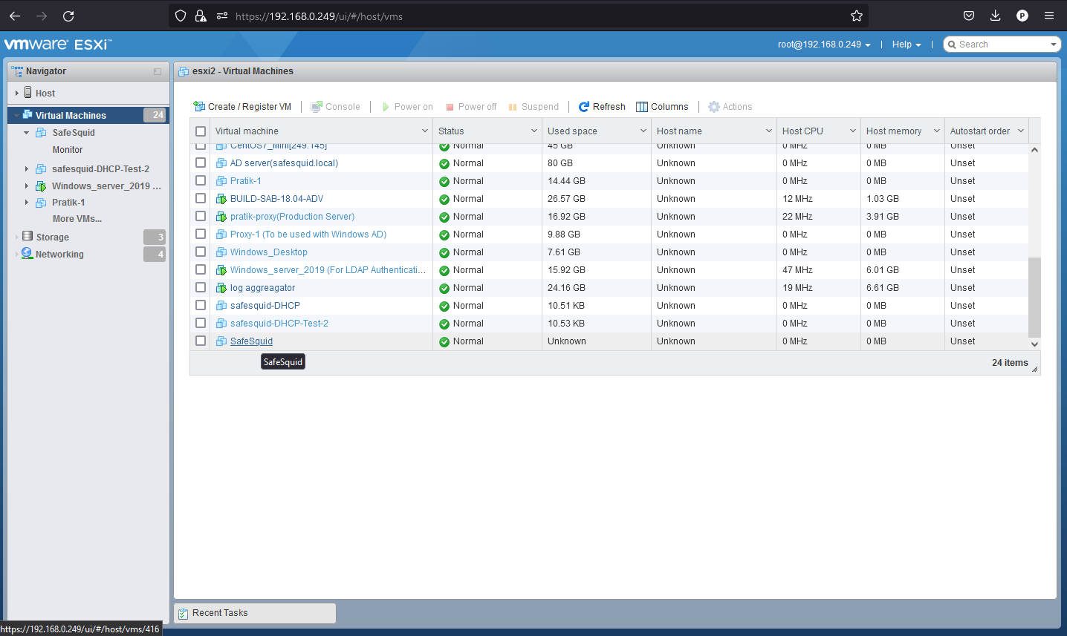Click the table scroll up arrow

[x=1034, y=150]
